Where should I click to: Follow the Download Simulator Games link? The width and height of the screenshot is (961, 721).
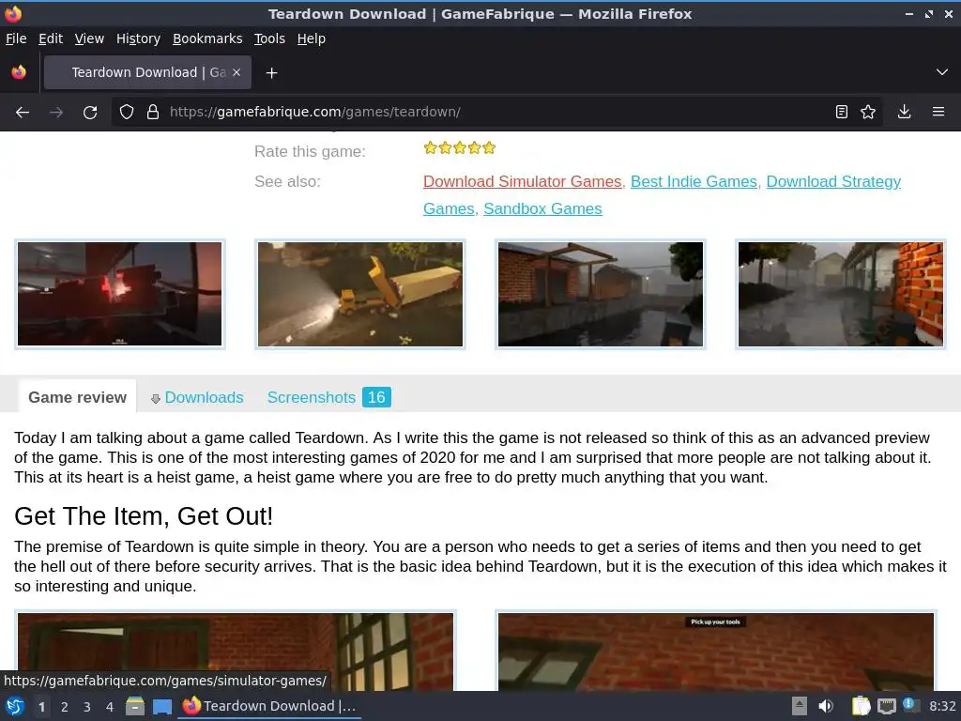[x=522, y=181]
